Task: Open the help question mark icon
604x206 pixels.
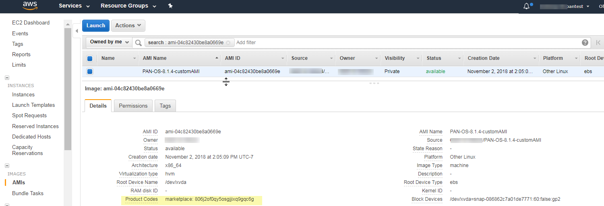Action: 585,43
